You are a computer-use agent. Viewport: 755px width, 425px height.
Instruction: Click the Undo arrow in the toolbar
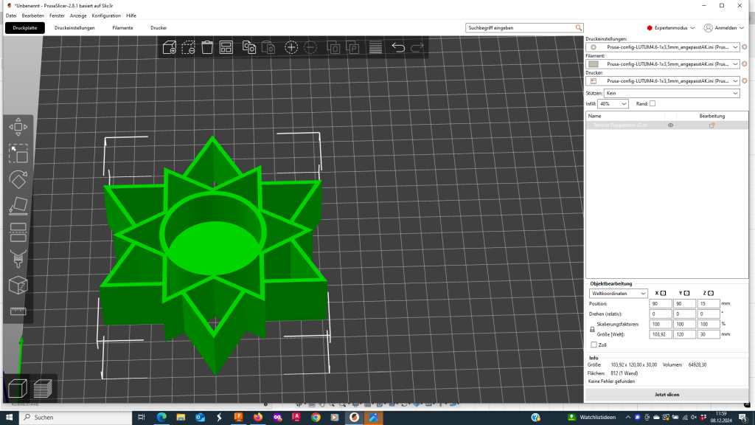pyautogui.click(x=398, y=47)
